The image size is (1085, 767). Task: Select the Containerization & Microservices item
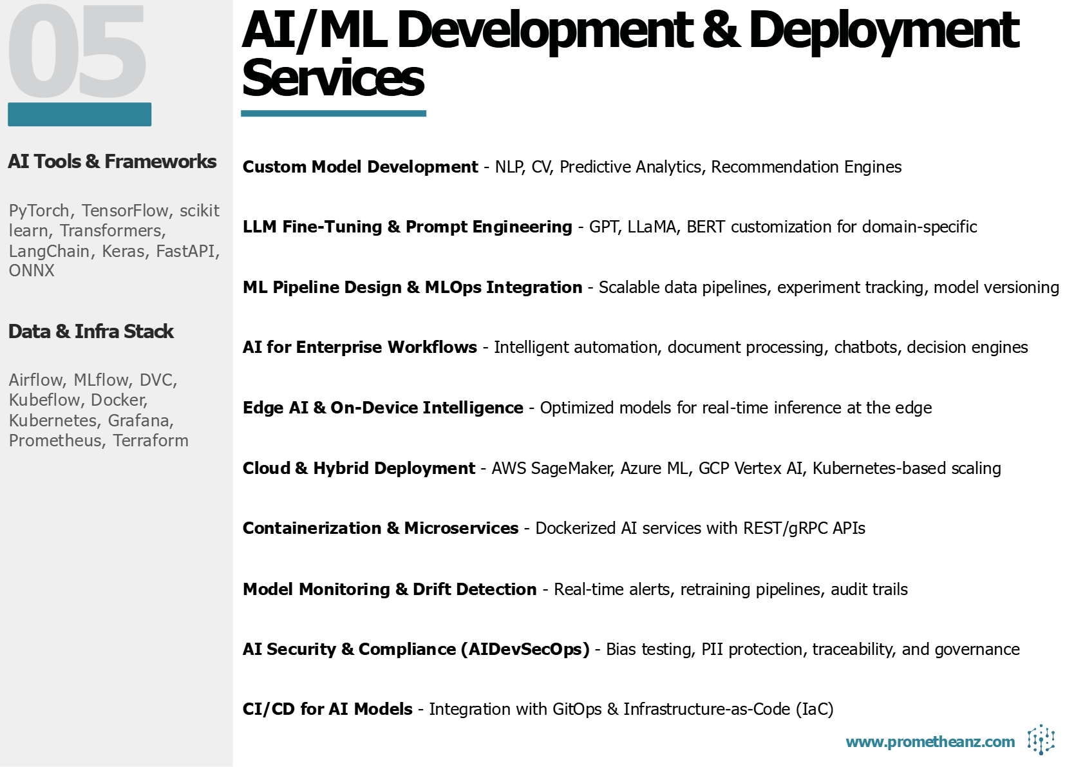click(554, 528)
